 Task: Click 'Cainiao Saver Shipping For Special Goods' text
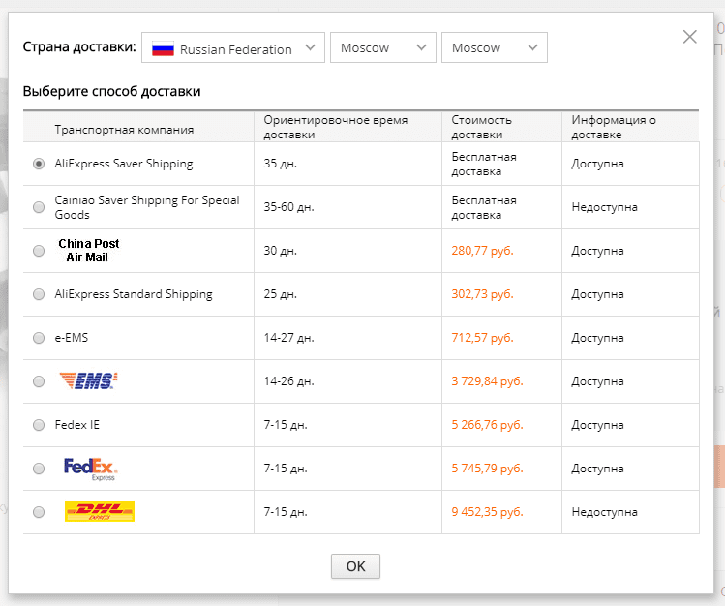point(146,207)
